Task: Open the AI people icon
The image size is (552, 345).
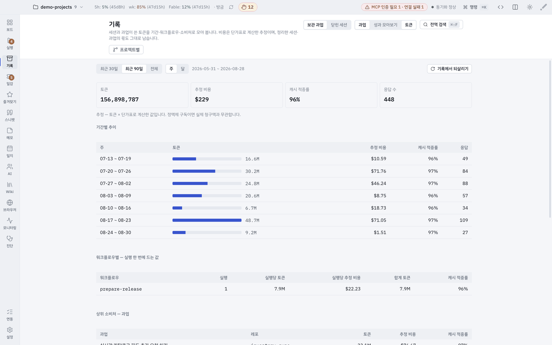Action: click(10, 169)
